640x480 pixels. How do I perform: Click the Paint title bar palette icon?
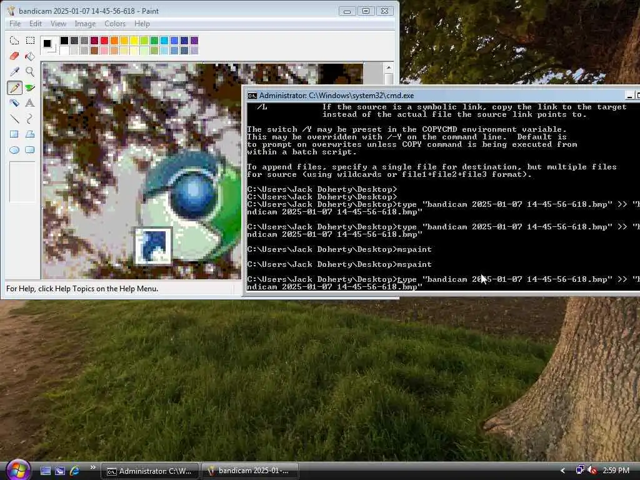pyautogui.click(x=12, y=11)
